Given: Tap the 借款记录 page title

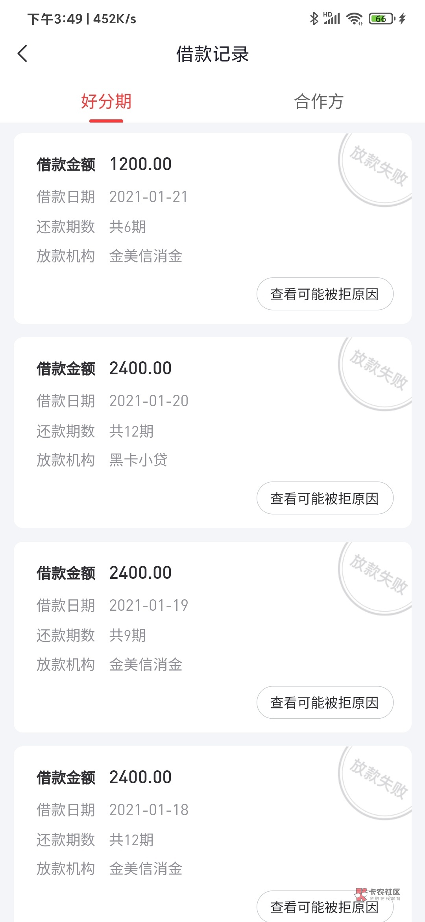Looking at the screenshot, I should [x=213, y=54].
